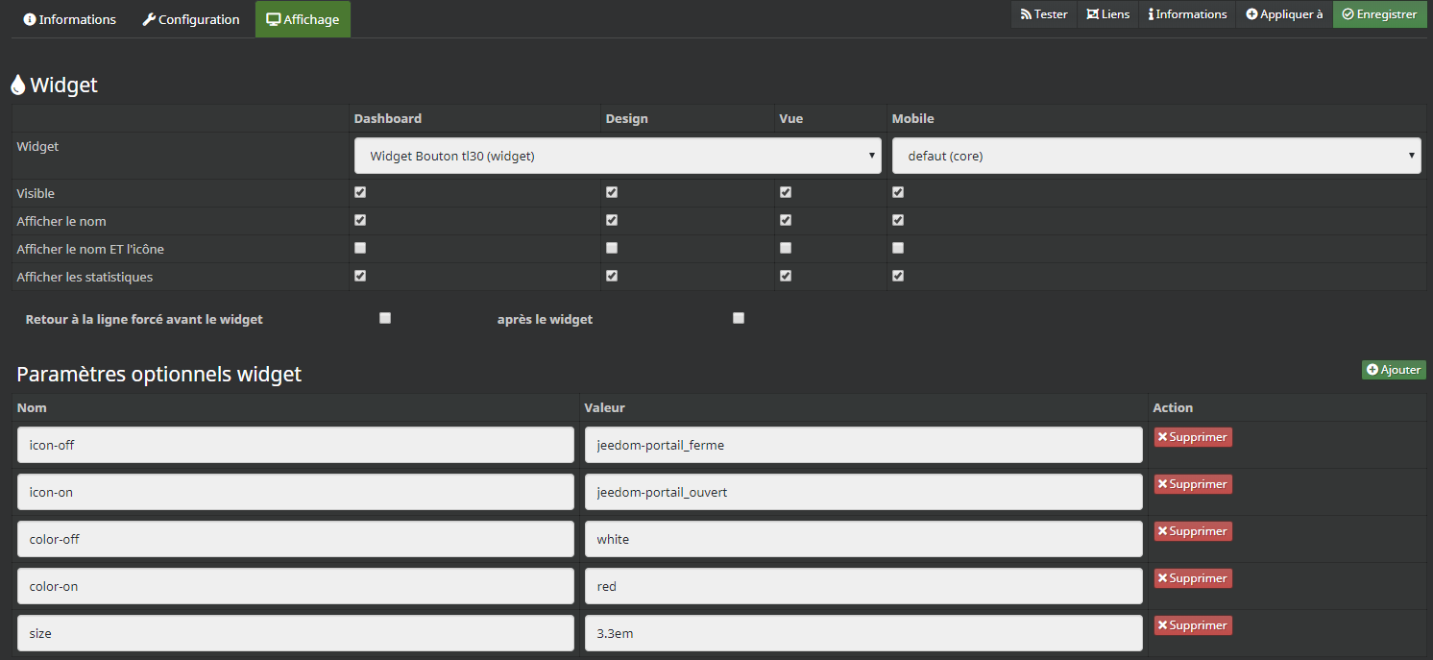Click Appliquer à button
Viewport: 1433px width, 660px height.
pyautogui.click(x=1284, y=14)
